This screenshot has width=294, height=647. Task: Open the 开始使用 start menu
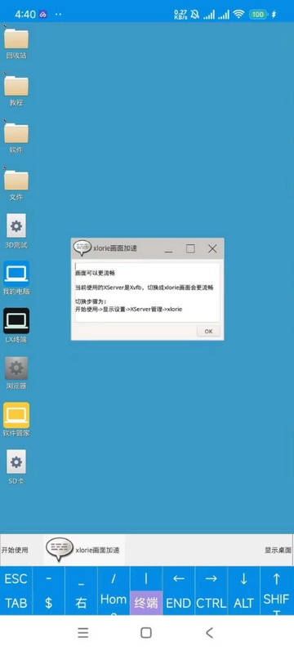[15, 550]
